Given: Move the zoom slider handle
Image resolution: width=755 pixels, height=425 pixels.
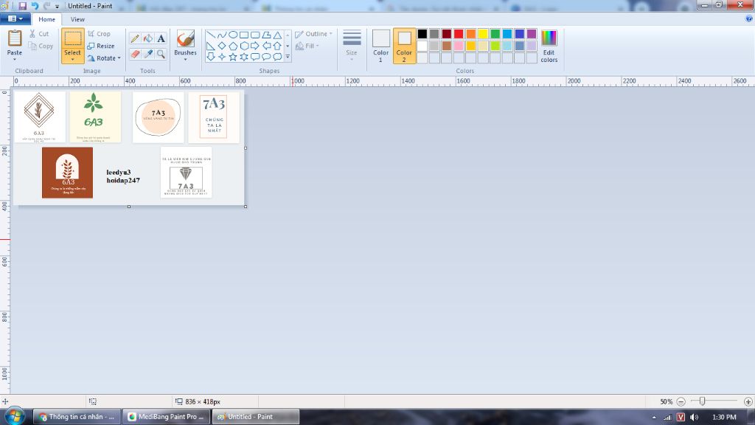Looking at the screenshot, I should [x=702, y=401].
